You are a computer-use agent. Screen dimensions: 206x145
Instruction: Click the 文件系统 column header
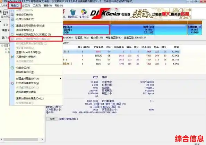(98, 47)
